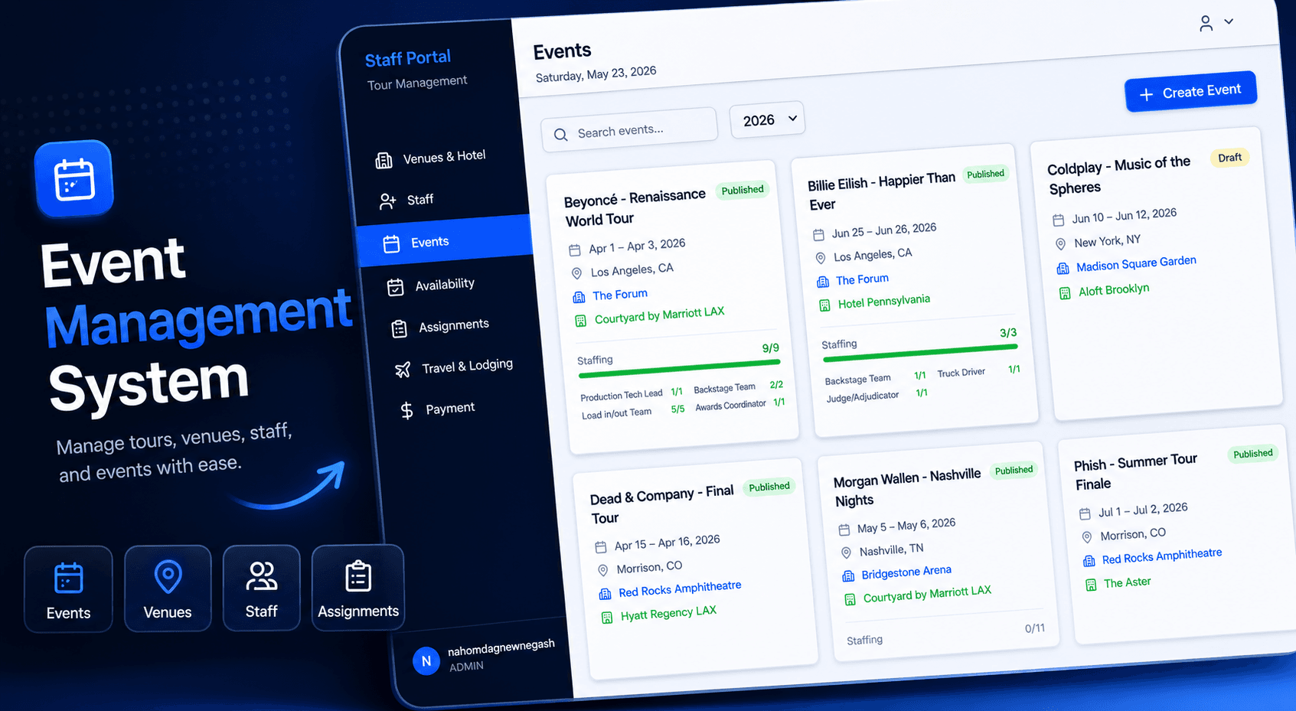Image resolution: width=1296 pixels, height=711 pixels.
Task: Click the hotel icon beside Hyatt Regency LAX
Action: (x=606, y=618)
